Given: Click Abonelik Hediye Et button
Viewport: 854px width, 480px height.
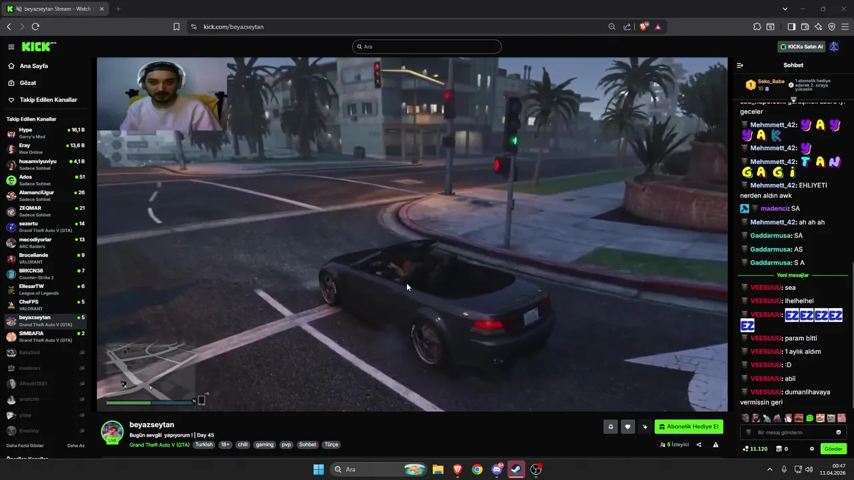Looking at the screenshot, I should click(689, 427).
